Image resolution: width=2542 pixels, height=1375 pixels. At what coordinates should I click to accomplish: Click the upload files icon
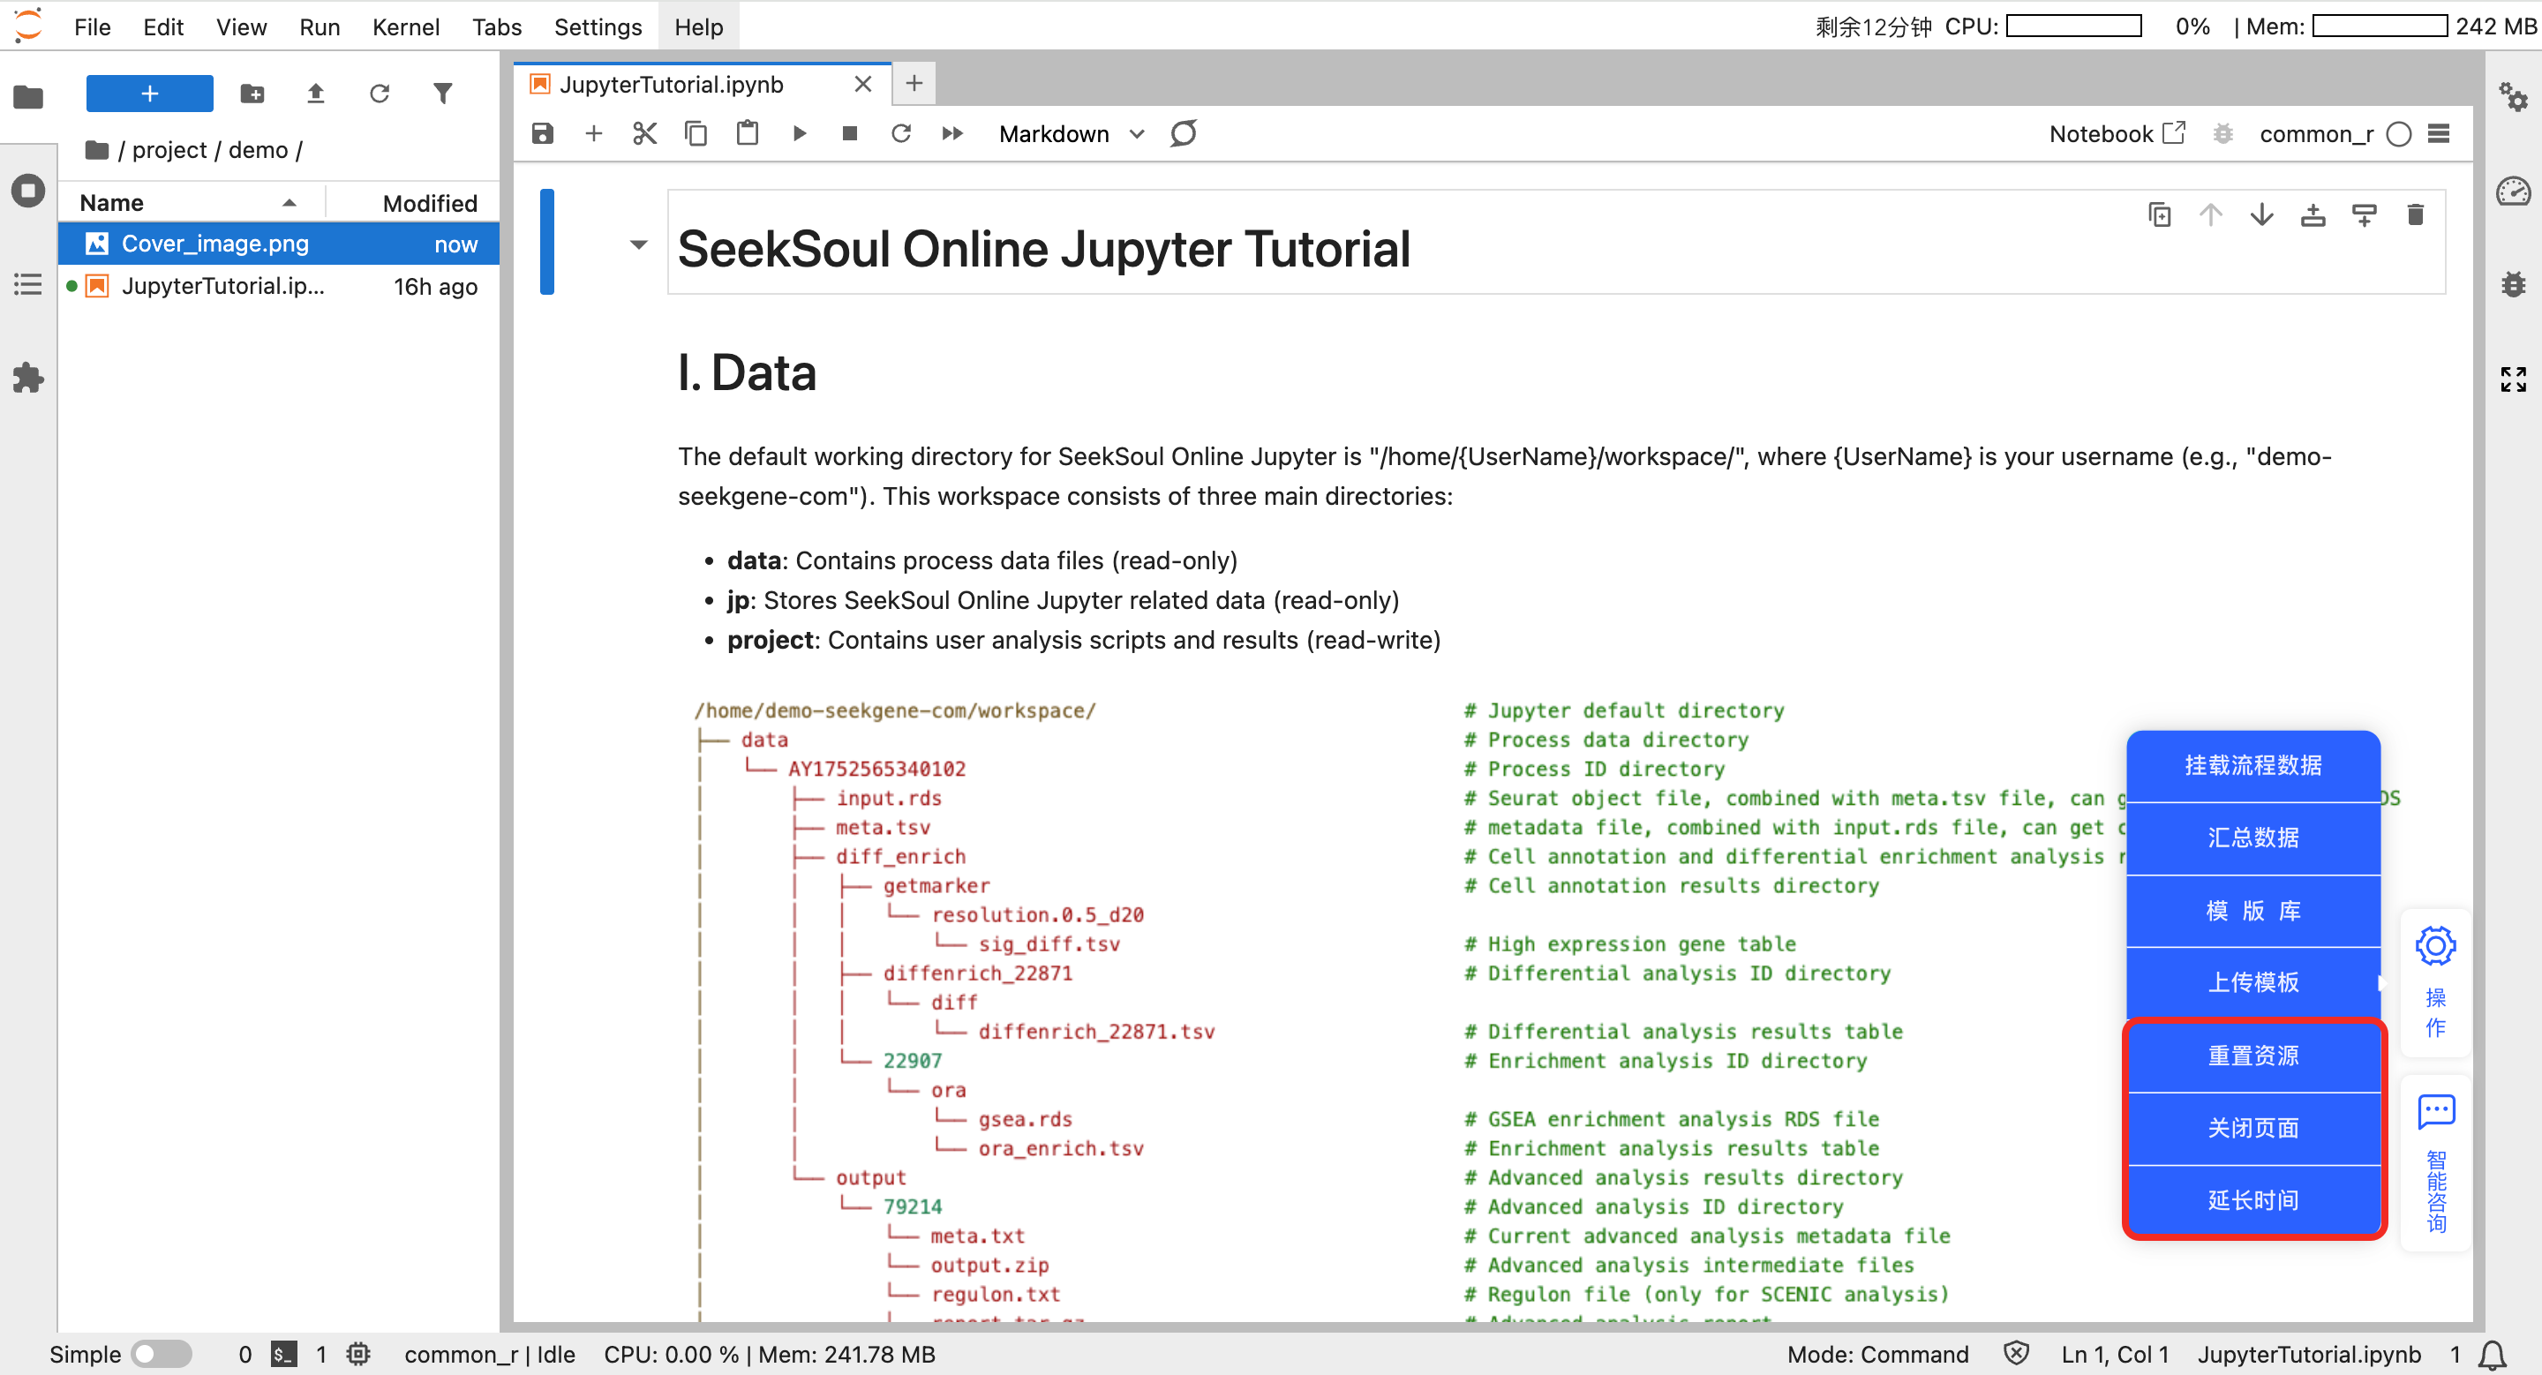(316, 94)
